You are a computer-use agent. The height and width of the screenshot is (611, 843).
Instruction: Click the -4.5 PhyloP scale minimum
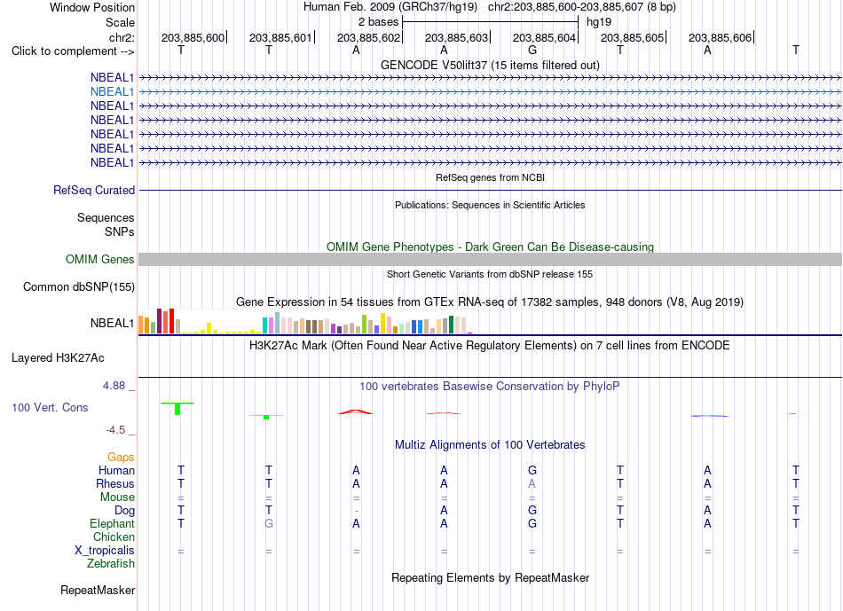click(x=115, y=430)
